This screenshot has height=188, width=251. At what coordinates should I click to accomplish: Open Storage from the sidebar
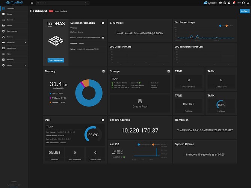[x=9, y=14]
